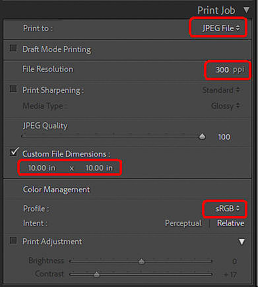This screenshot has width=258, height=287.
Task: Open the sRGB Profile dropdown
Action: (x=228, y=209)
